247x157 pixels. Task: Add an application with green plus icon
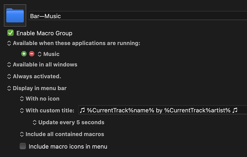pos(24,54)
